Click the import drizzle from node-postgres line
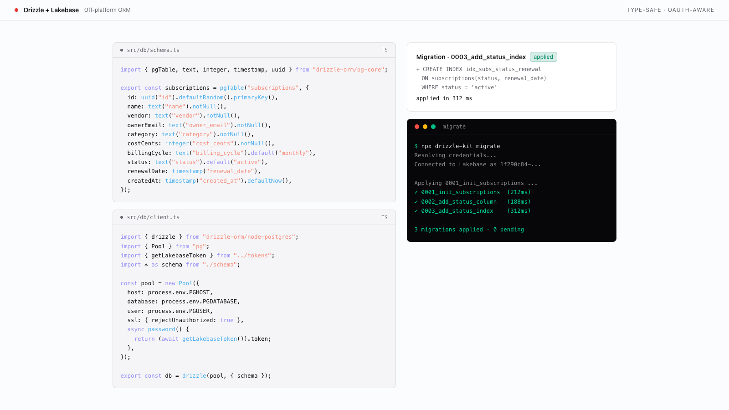This screenshot has height=410, width=729. [x=210, y=237]
